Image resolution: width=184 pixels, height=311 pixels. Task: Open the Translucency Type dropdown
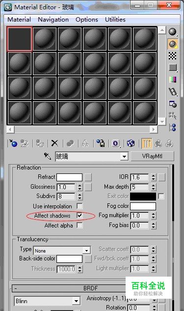point(86,251)
